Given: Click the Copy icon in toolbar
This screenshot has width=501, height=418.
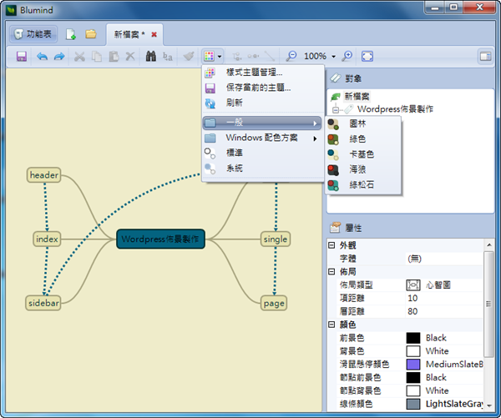Looking at the screenshot, I should click(97, 57).
